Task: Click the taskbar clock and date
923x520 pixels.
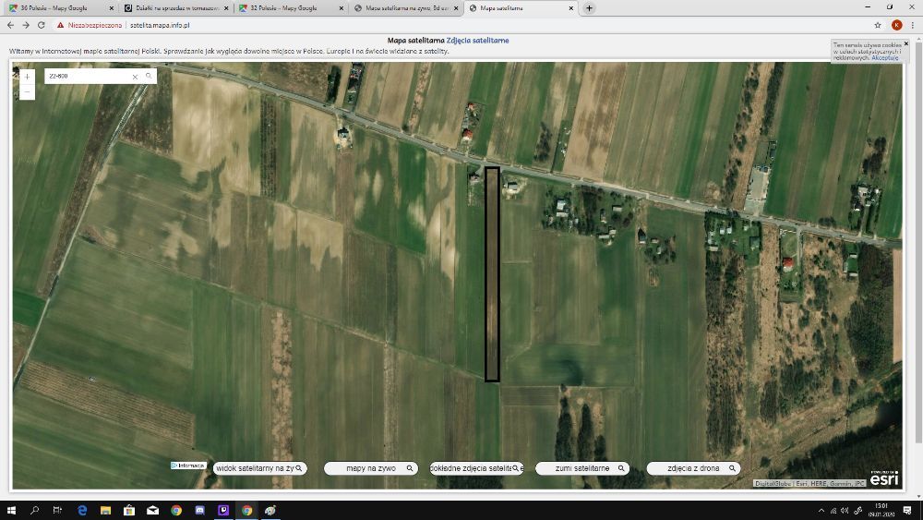Action: pos(881,510)
